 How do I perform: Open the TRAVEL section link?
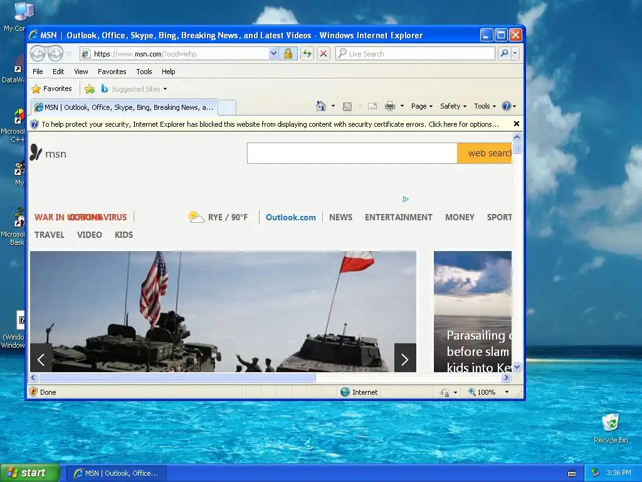49,235
